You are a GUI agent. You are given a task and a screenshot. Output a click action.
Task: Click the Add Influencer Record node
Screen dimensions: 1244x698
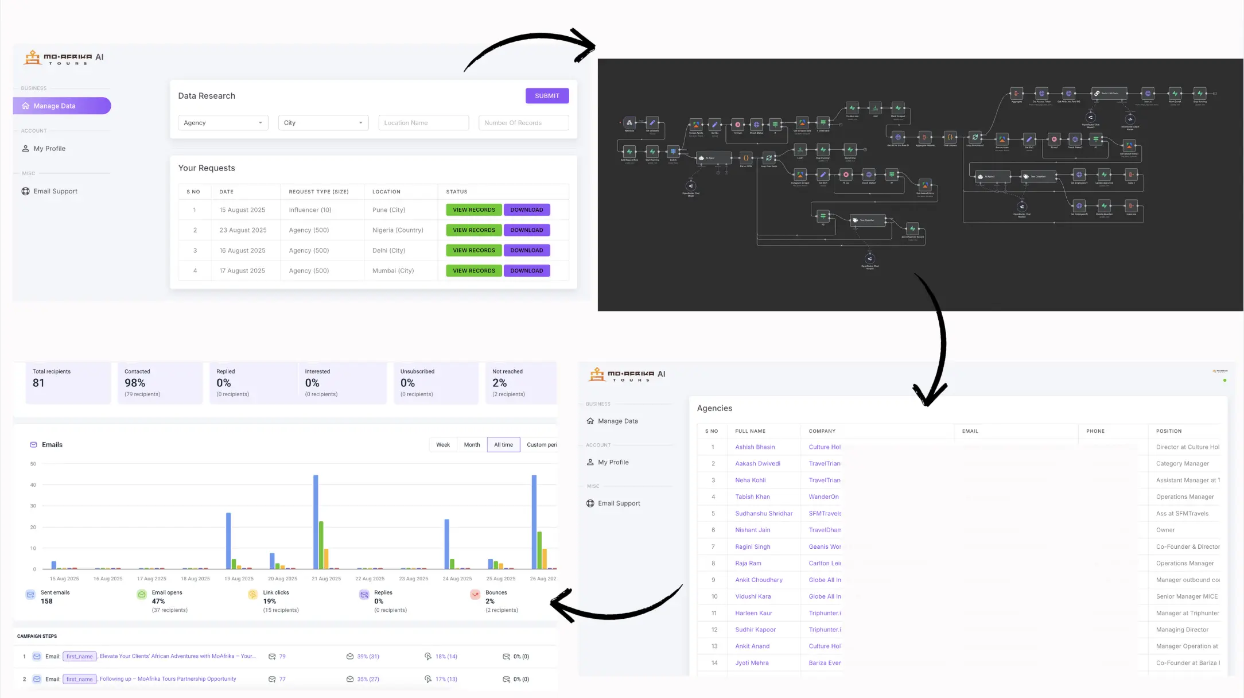click(x=912, y=228)
